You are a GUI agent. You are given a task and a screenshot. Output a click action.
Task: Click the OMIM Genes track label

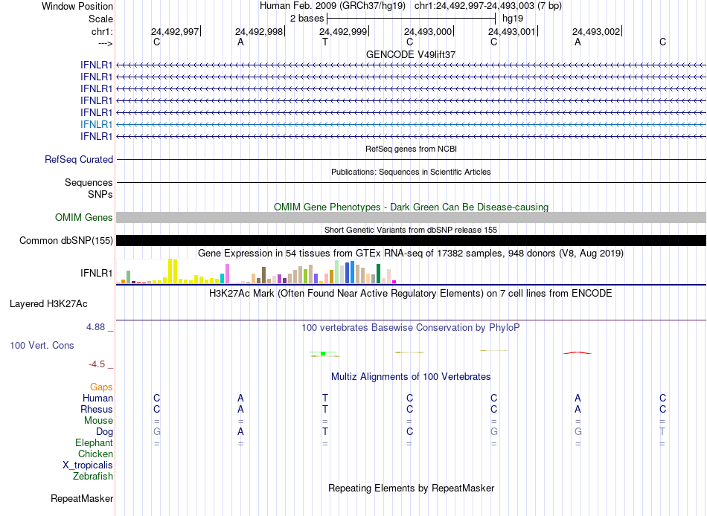(84, 217)
